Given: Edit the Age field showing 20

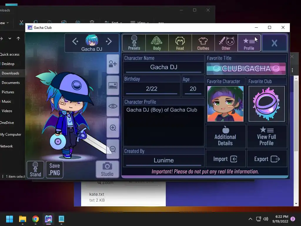Looking at the screenshot, I should coord(193,89).
